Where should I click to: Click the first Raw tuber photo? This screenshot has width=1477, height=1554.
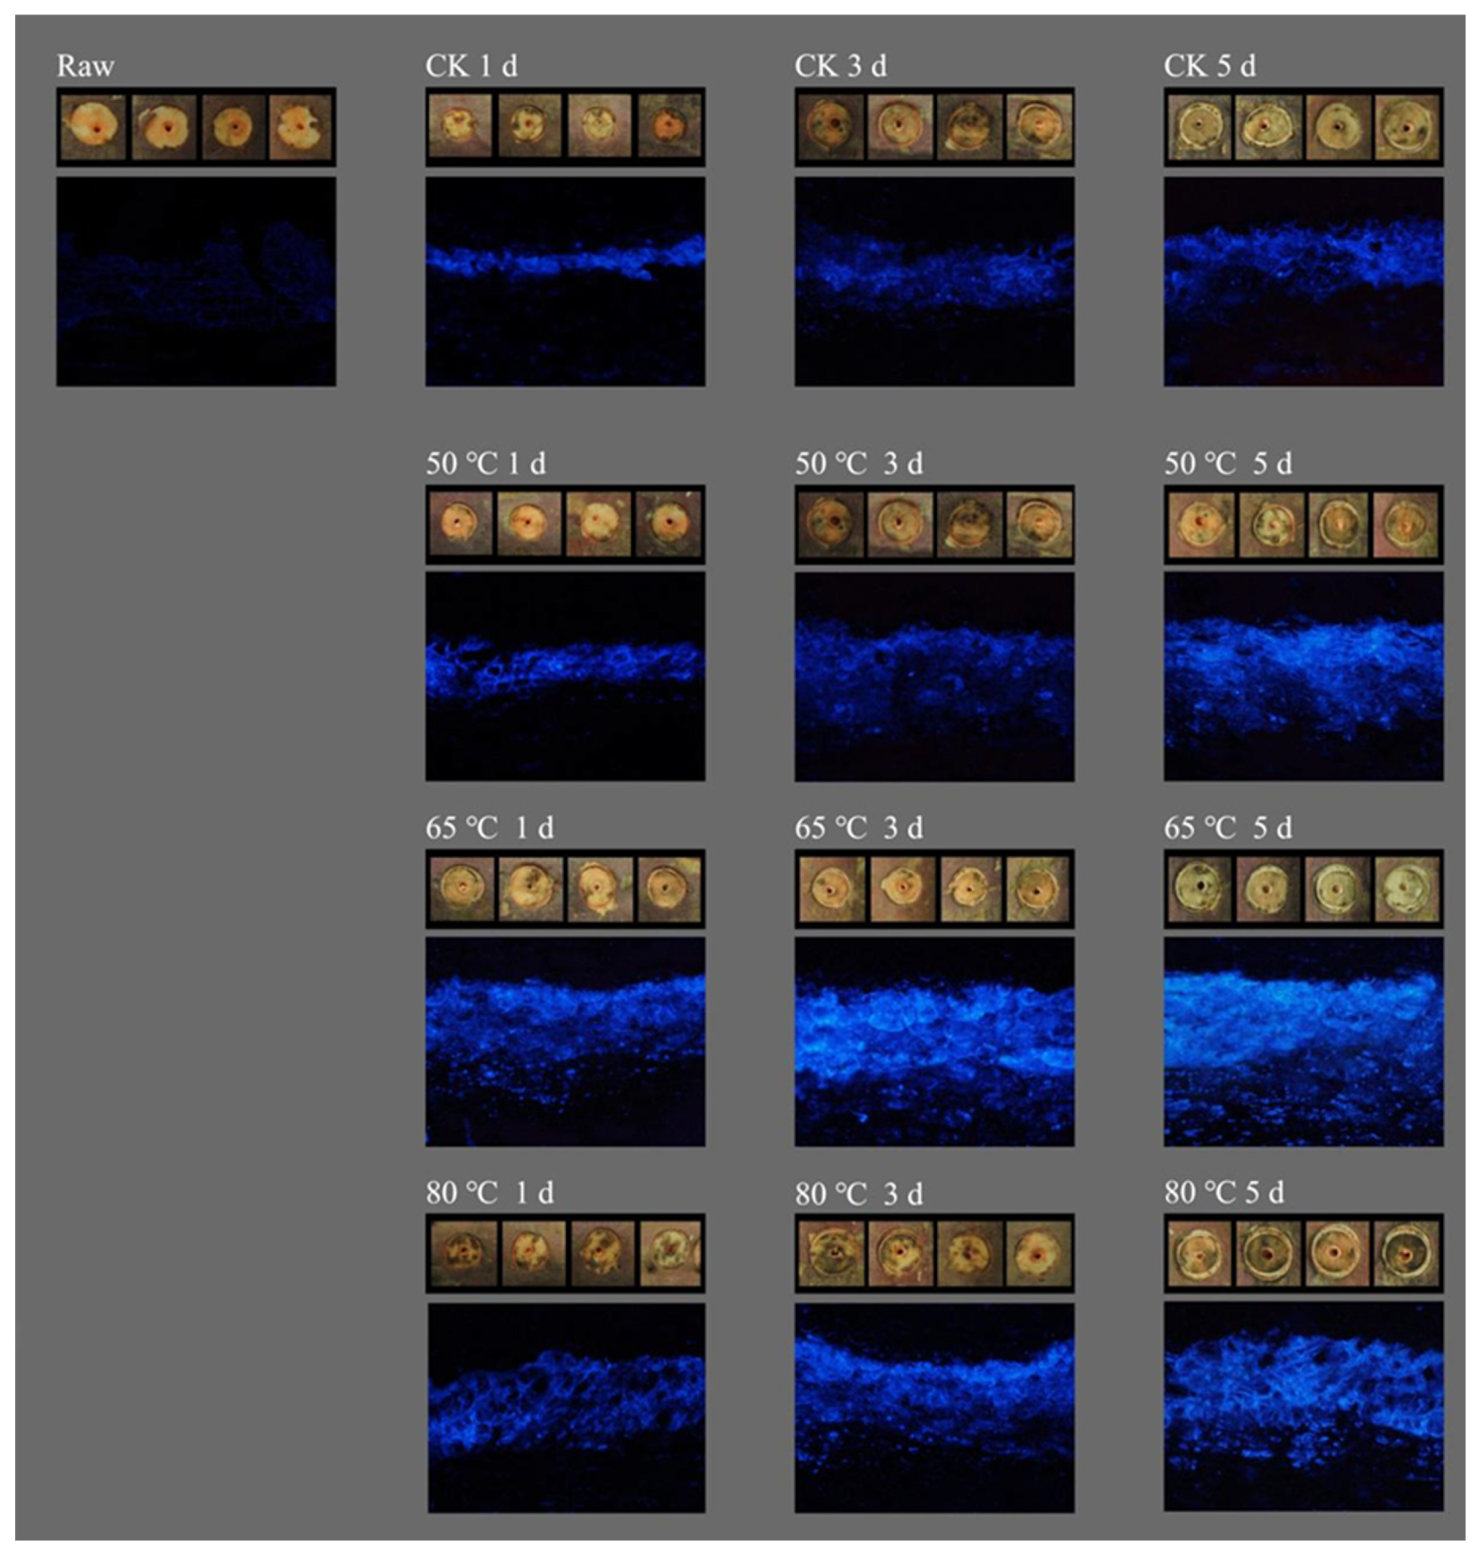pos(93,127)
